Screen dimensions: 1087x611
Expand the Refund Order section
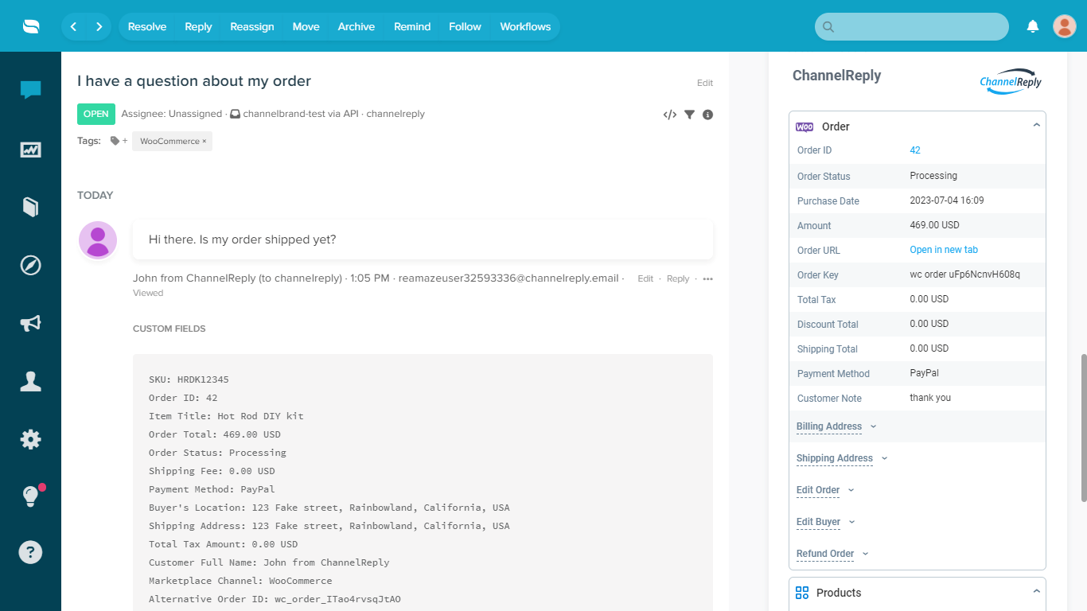tap(832, 554)
